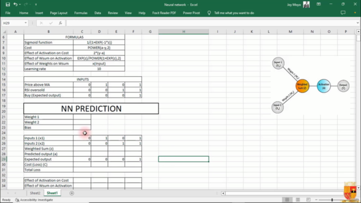Open the Power Pivot tab
The width and height of the screenshot is (361, 203).
(191, 13)
